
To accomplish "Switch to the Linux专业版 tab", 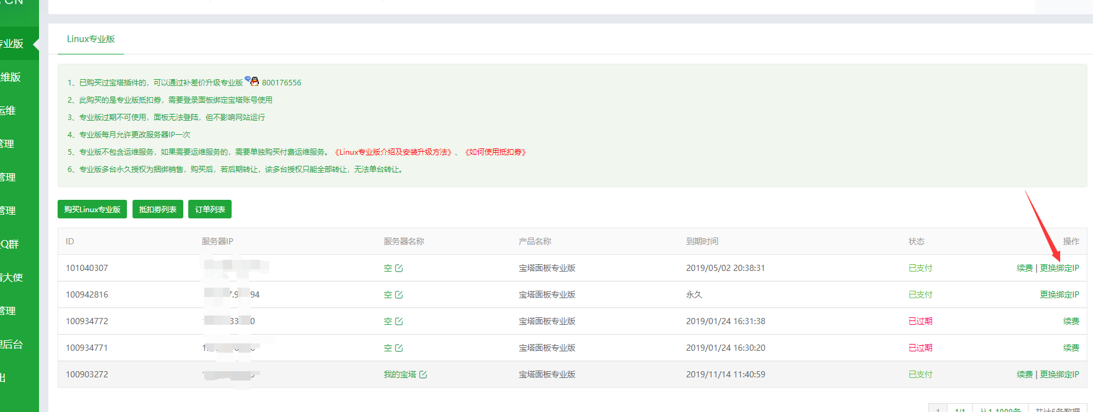I will coord(91,39).
